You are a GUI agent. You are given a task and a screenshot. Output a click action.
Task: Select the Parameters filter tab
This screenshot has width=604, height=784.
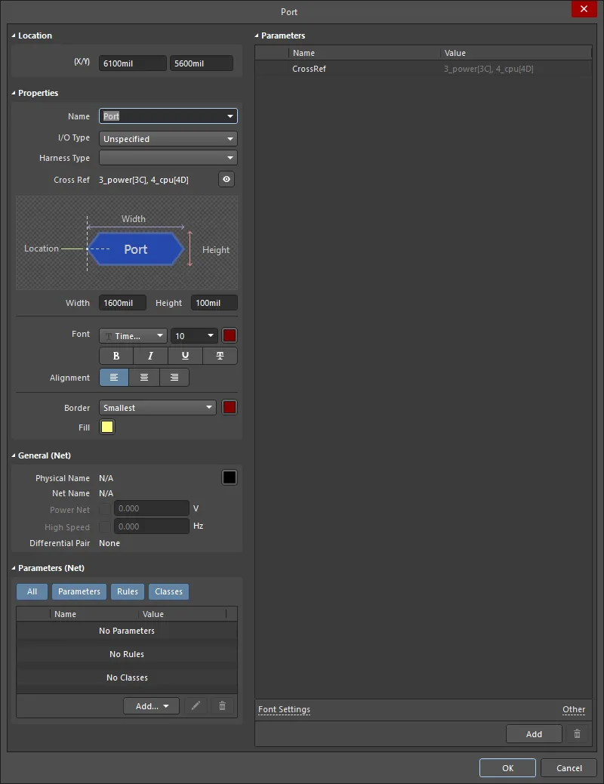coord(79,591)
